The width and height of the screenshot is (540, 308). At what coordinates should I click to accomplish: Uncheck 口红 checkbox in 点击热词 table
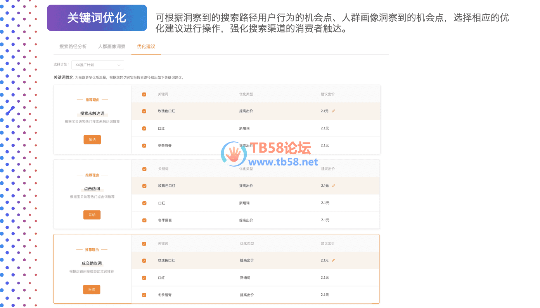144,203
